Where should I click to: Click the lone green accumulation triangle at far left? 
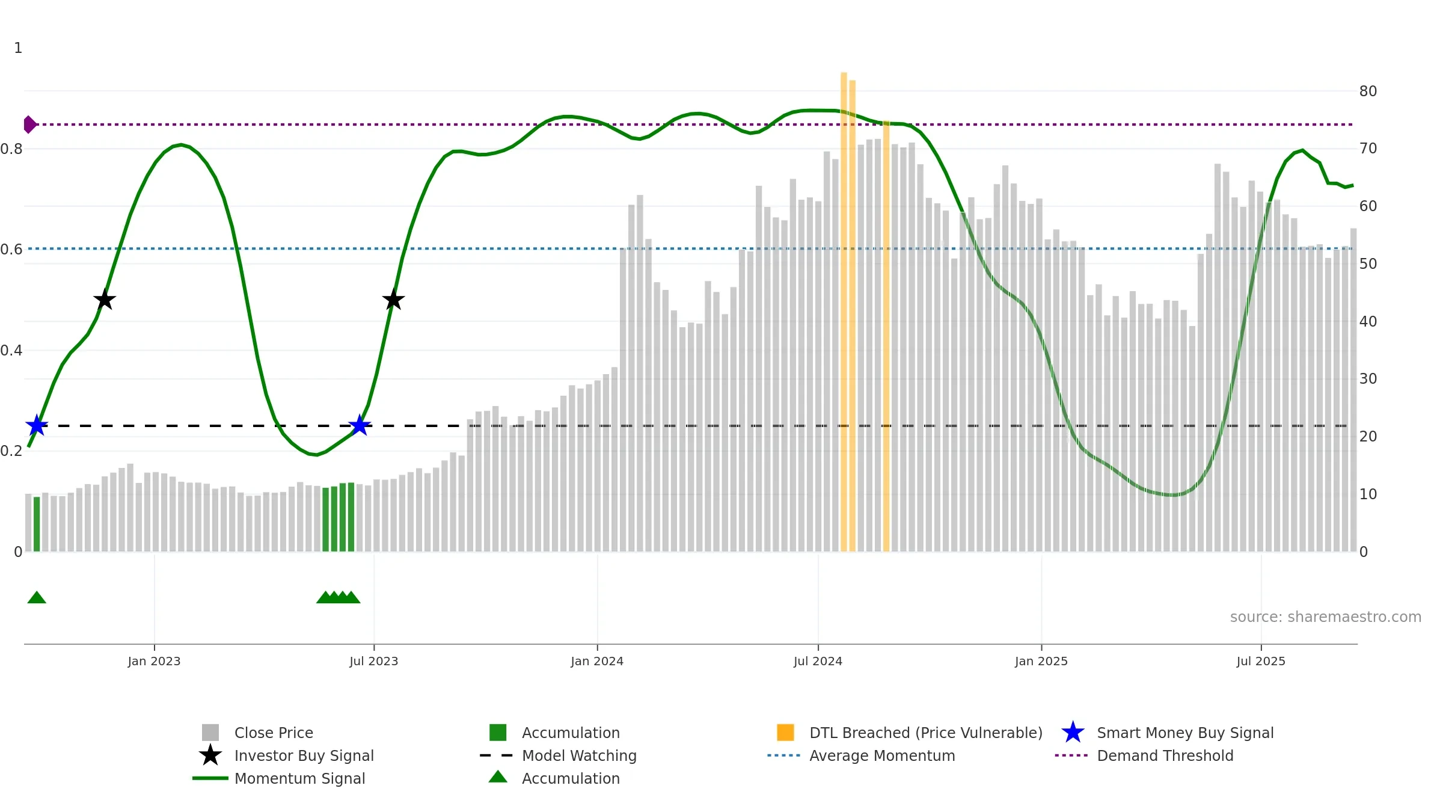[37, 597]
